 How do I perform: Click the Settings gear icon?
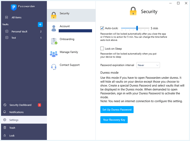5,120
